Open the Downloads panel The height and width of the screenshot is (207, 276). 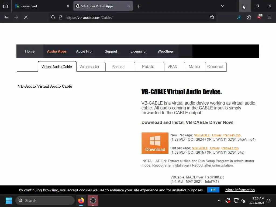pyautogui.click(x=239, y=18)
